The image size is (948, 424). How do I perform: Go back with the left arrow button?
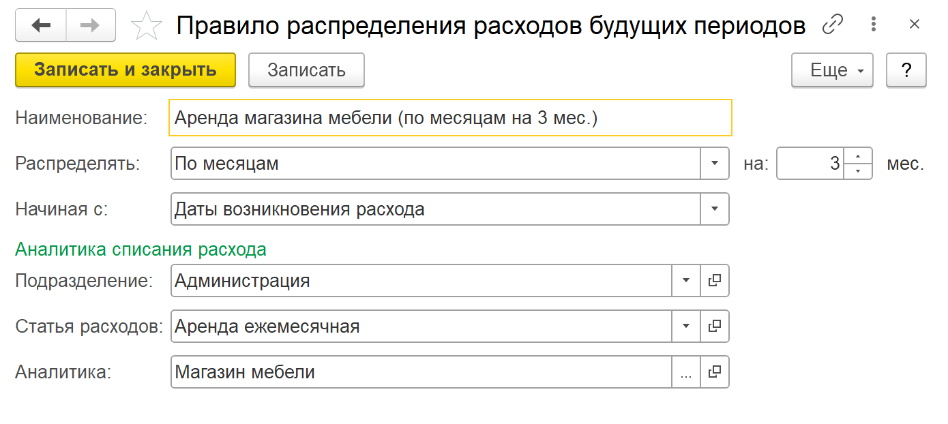[41, 25]
